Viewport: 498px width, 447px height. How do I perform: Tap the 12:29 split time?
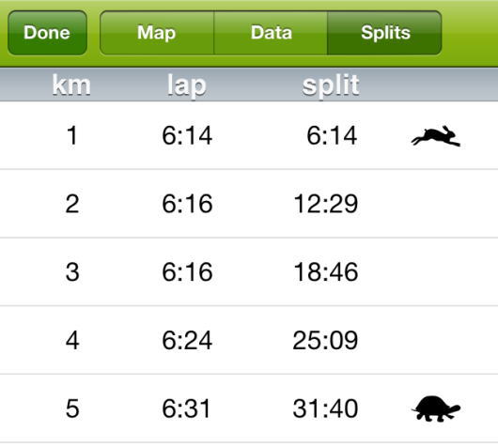point(326,204)
